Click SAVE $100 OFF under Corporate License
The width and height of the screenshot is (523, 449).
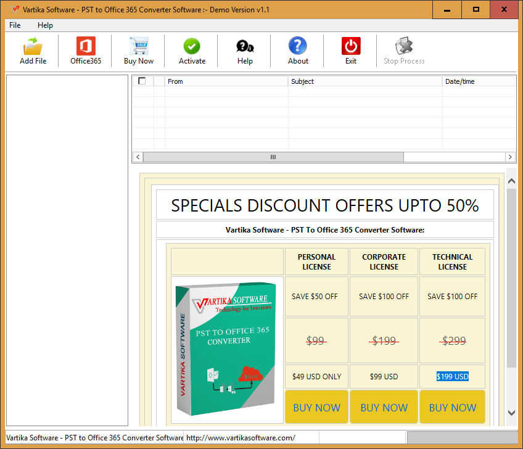coord(384,296)
